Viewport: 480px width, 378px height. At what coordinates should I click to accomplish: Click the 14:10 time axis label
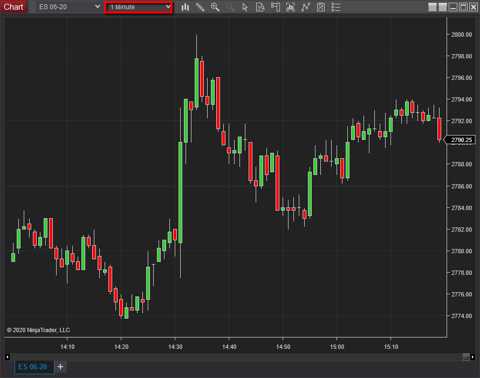67,347
